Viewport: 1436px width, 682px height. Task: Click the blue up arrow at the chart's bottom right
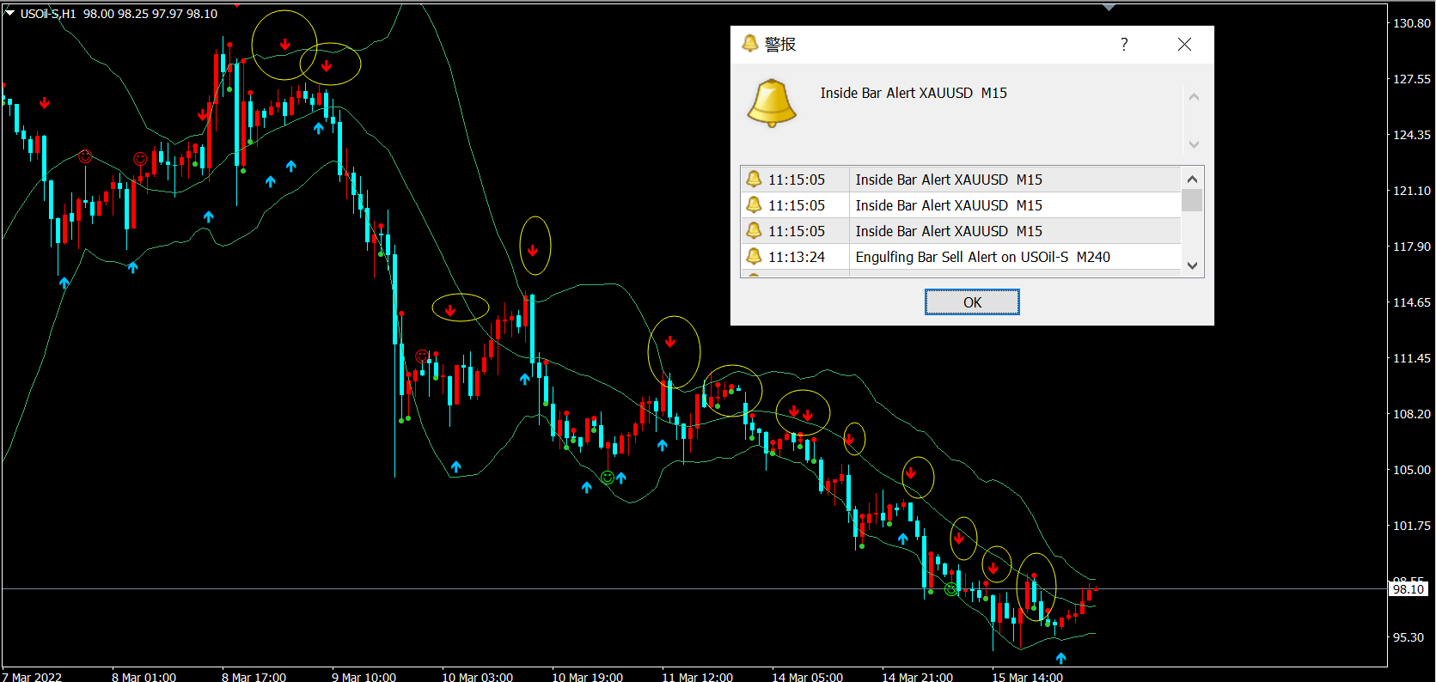[1061, 658]
